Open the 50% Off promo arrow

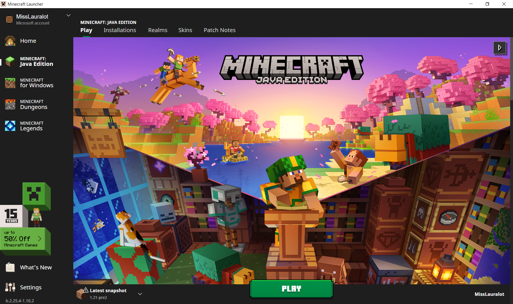(40, 239)
